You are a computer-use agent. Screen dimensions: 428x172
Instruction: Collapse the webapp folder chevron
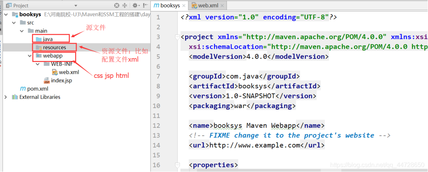[x=30, y=56]
